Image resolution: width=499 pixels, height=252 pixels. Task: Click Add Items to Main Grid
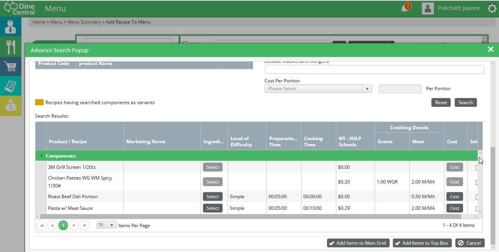point(358,243)
